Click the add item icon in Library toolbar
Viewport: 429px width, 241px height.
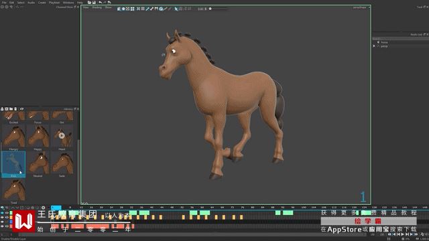[x=2, y=109]
